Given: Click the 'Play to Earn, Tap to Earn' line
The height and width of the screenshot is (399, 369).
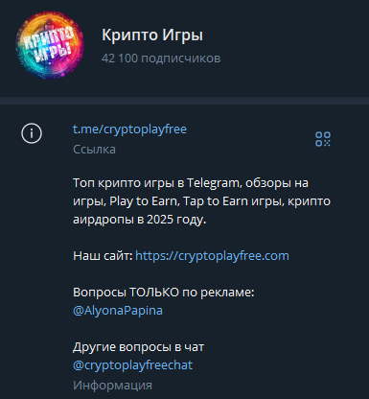Looking at the screenshot, I should [x=179, y=201].
